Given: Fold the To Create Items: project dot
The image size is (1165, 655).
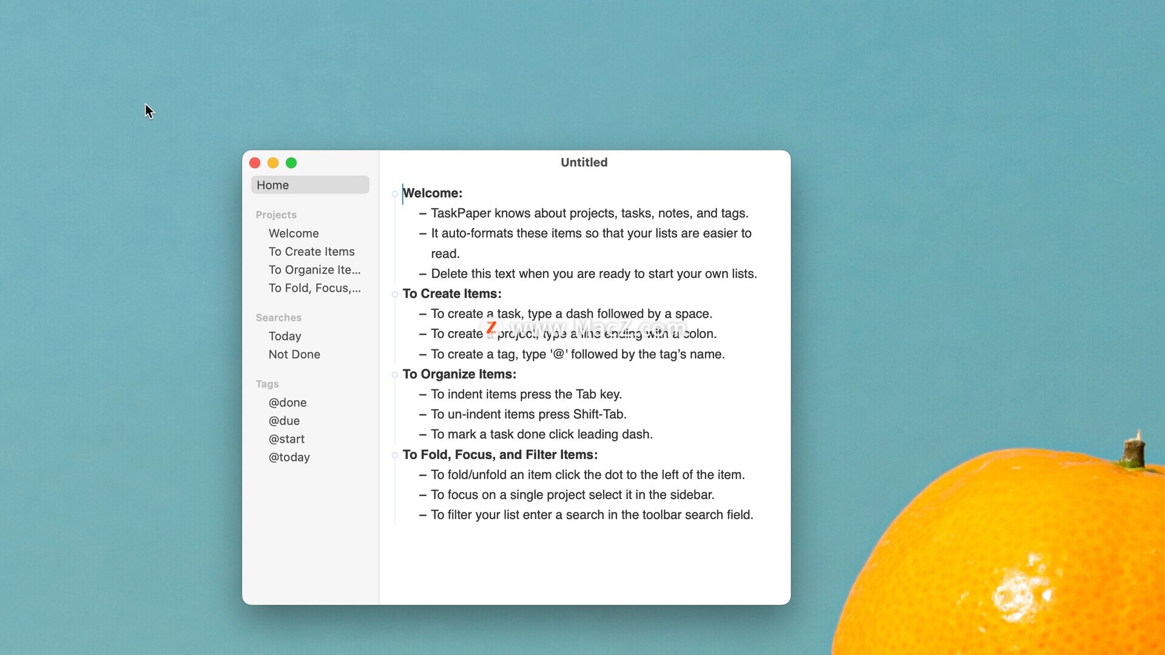Looking at the screenshot, I should coord(395,294).
